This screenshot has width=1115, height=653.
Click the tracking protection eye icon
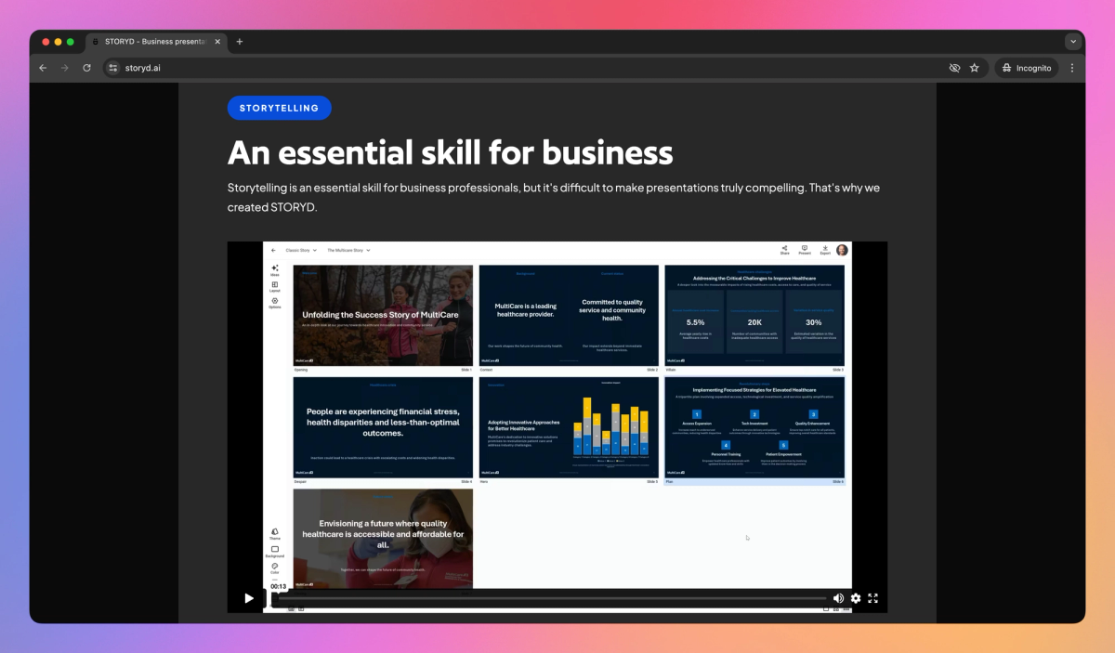pyautogui.click(x=954, y=68)
